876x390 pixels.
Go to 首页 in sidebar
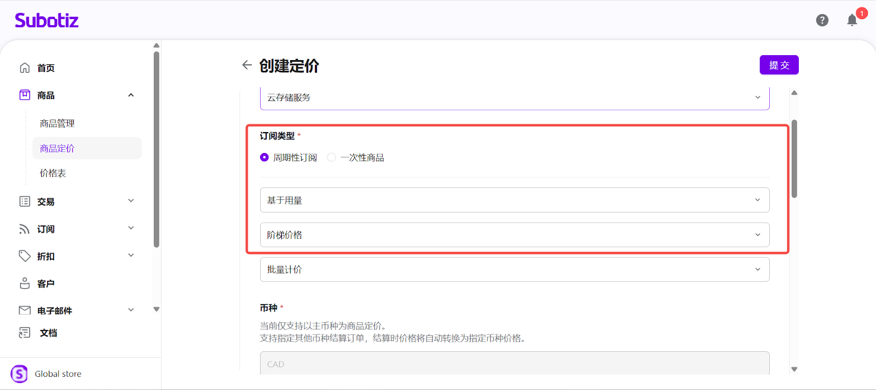click(46, 68)
